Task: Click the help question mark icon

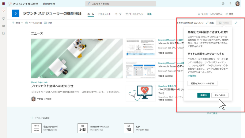Action: point(230,4)
